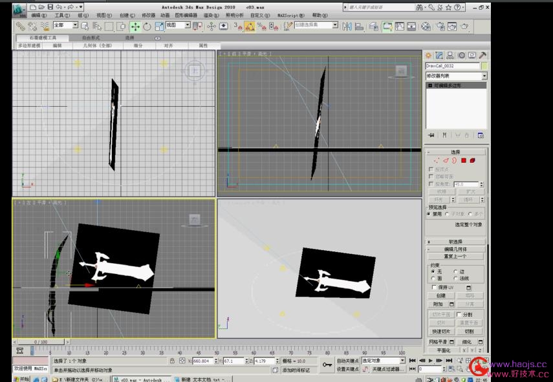Click the Mirror tool icon
This screenshot has height=382, width=553.
(347, 27)
